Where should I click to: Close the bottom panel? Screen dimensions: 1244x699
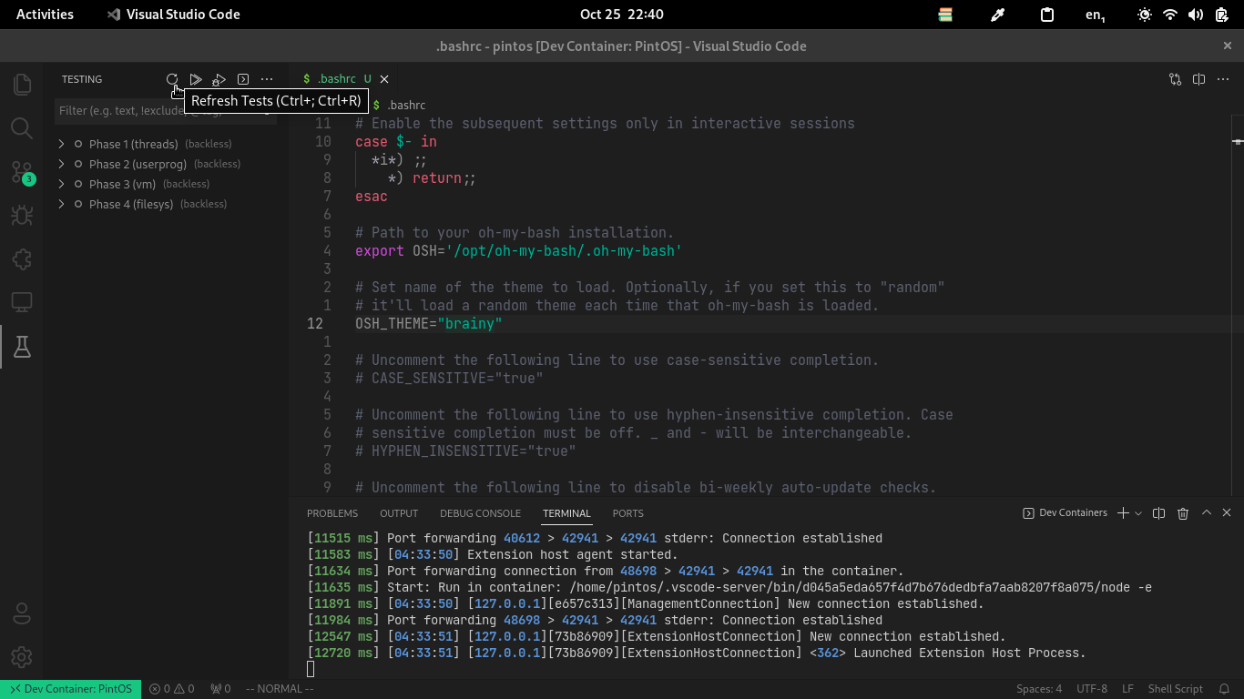coord(1227,513)
